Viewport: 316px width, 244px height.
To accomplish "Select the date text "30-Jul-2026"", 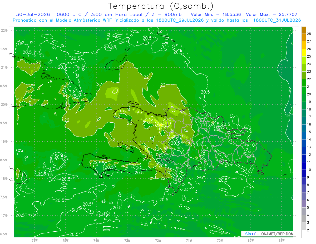I will tap(33, 14).
